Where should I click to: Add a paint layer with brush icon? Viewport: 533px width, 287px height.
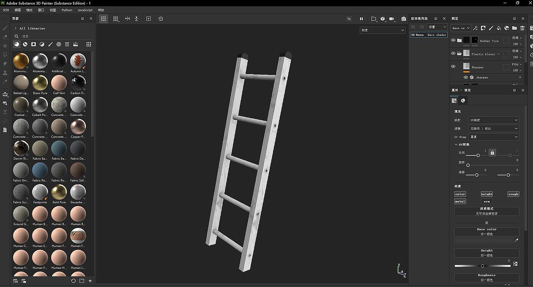coord(491,28)
